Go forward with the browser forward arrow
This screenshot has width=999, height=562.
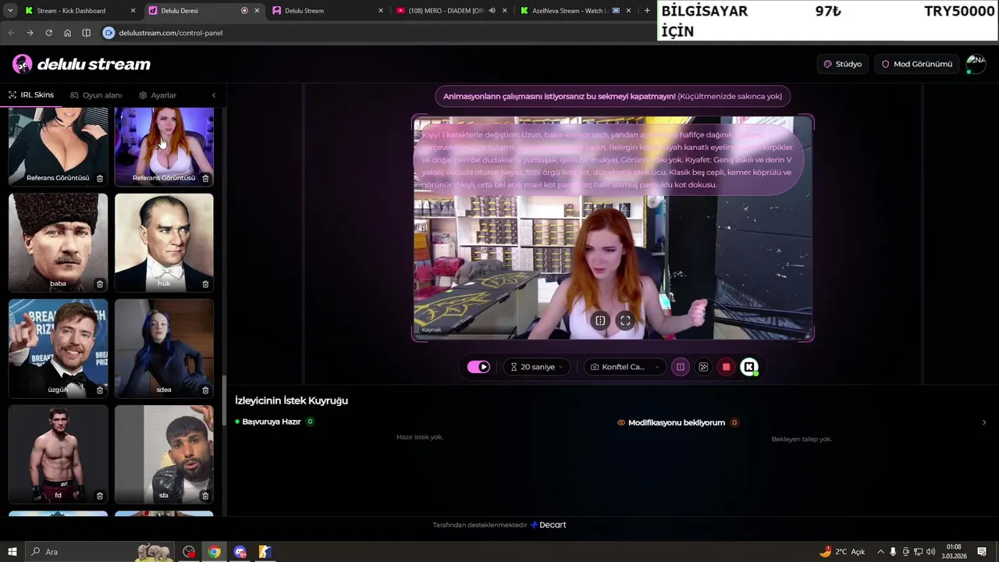click(30, 33)
